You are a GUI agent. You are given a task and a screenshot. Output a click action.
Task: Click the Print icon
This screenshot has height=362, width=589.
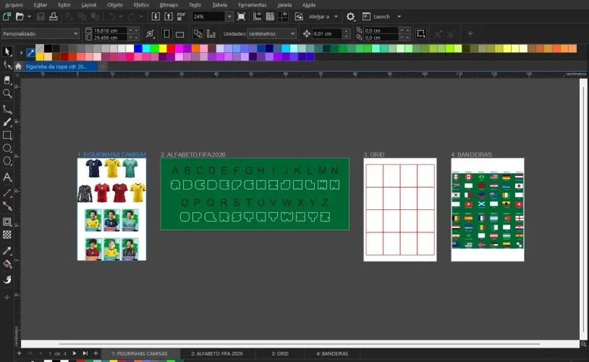(x=54, y=17)
